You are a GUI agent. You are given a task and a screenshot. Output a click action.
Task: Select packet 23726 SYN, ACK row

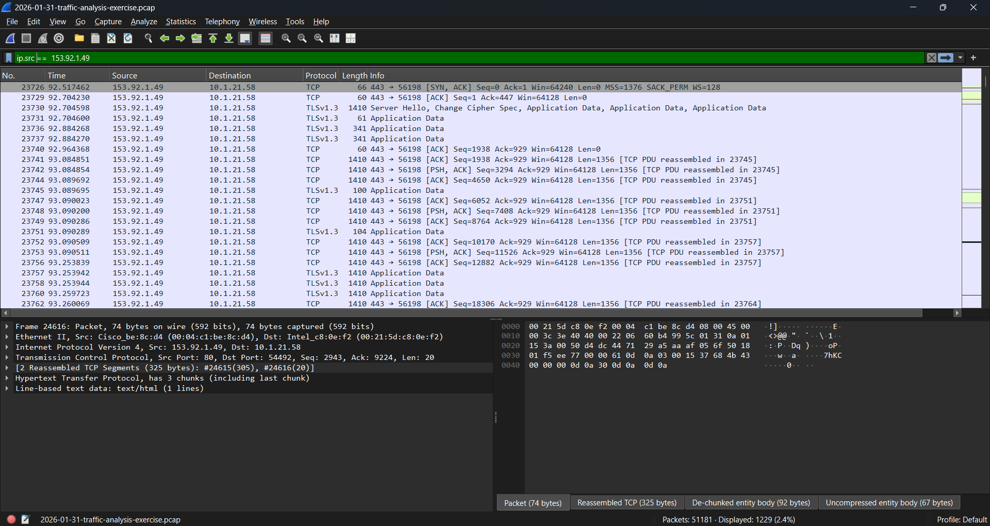[x=481, y=87]
